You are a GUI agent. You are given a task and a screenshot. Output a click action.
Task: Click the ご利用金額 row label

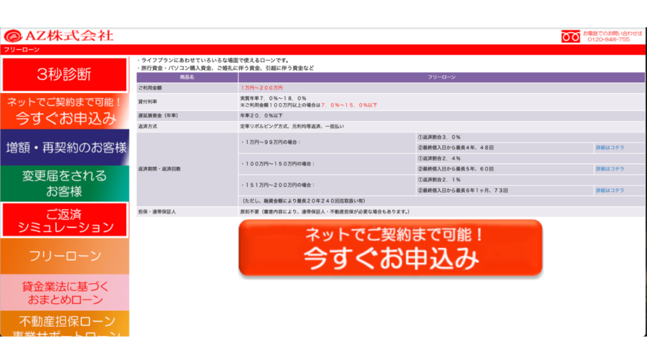[x=150, y=88]
